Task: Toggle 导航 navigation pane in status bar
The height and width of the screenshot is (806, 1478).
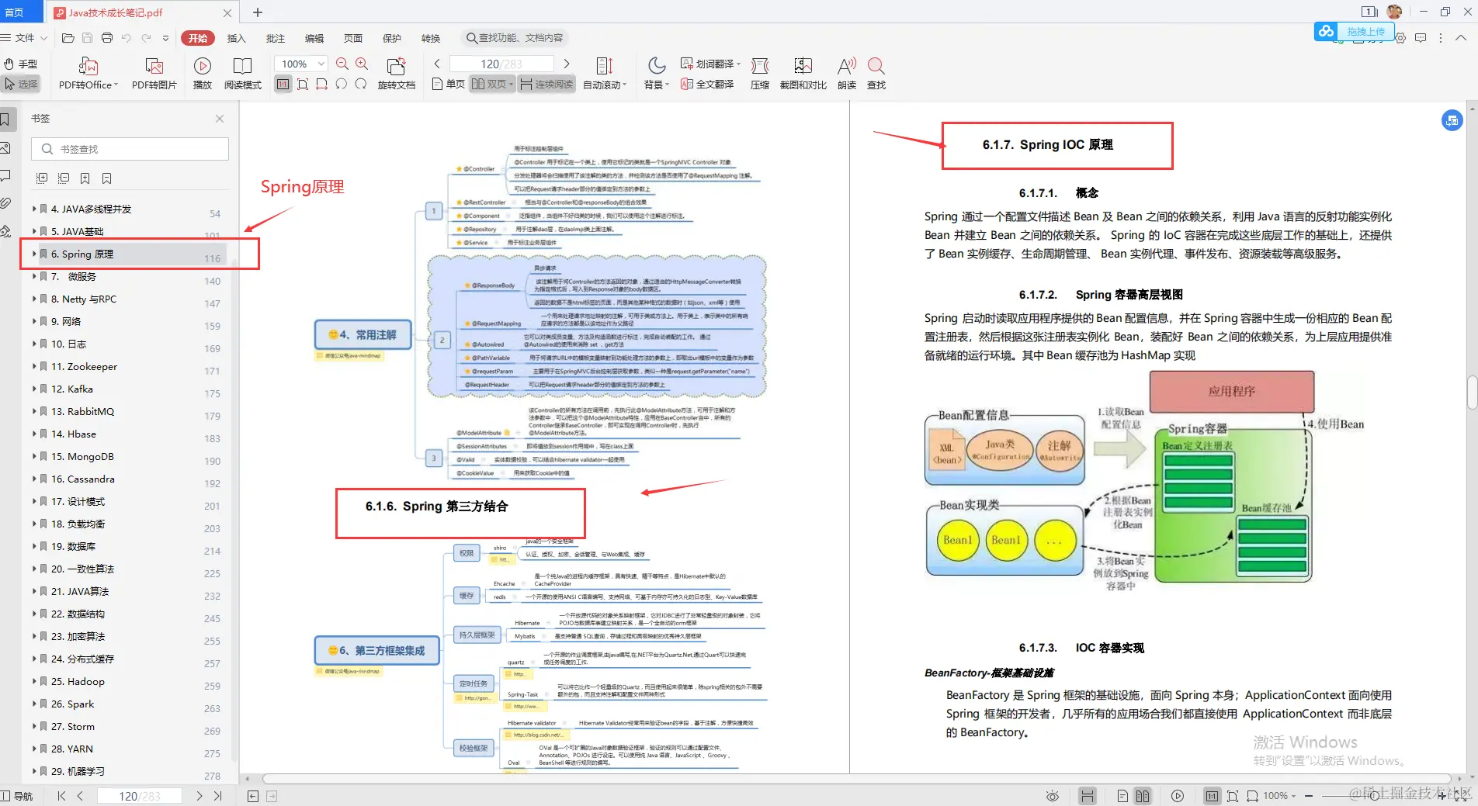Action: [x=17, y=796]
